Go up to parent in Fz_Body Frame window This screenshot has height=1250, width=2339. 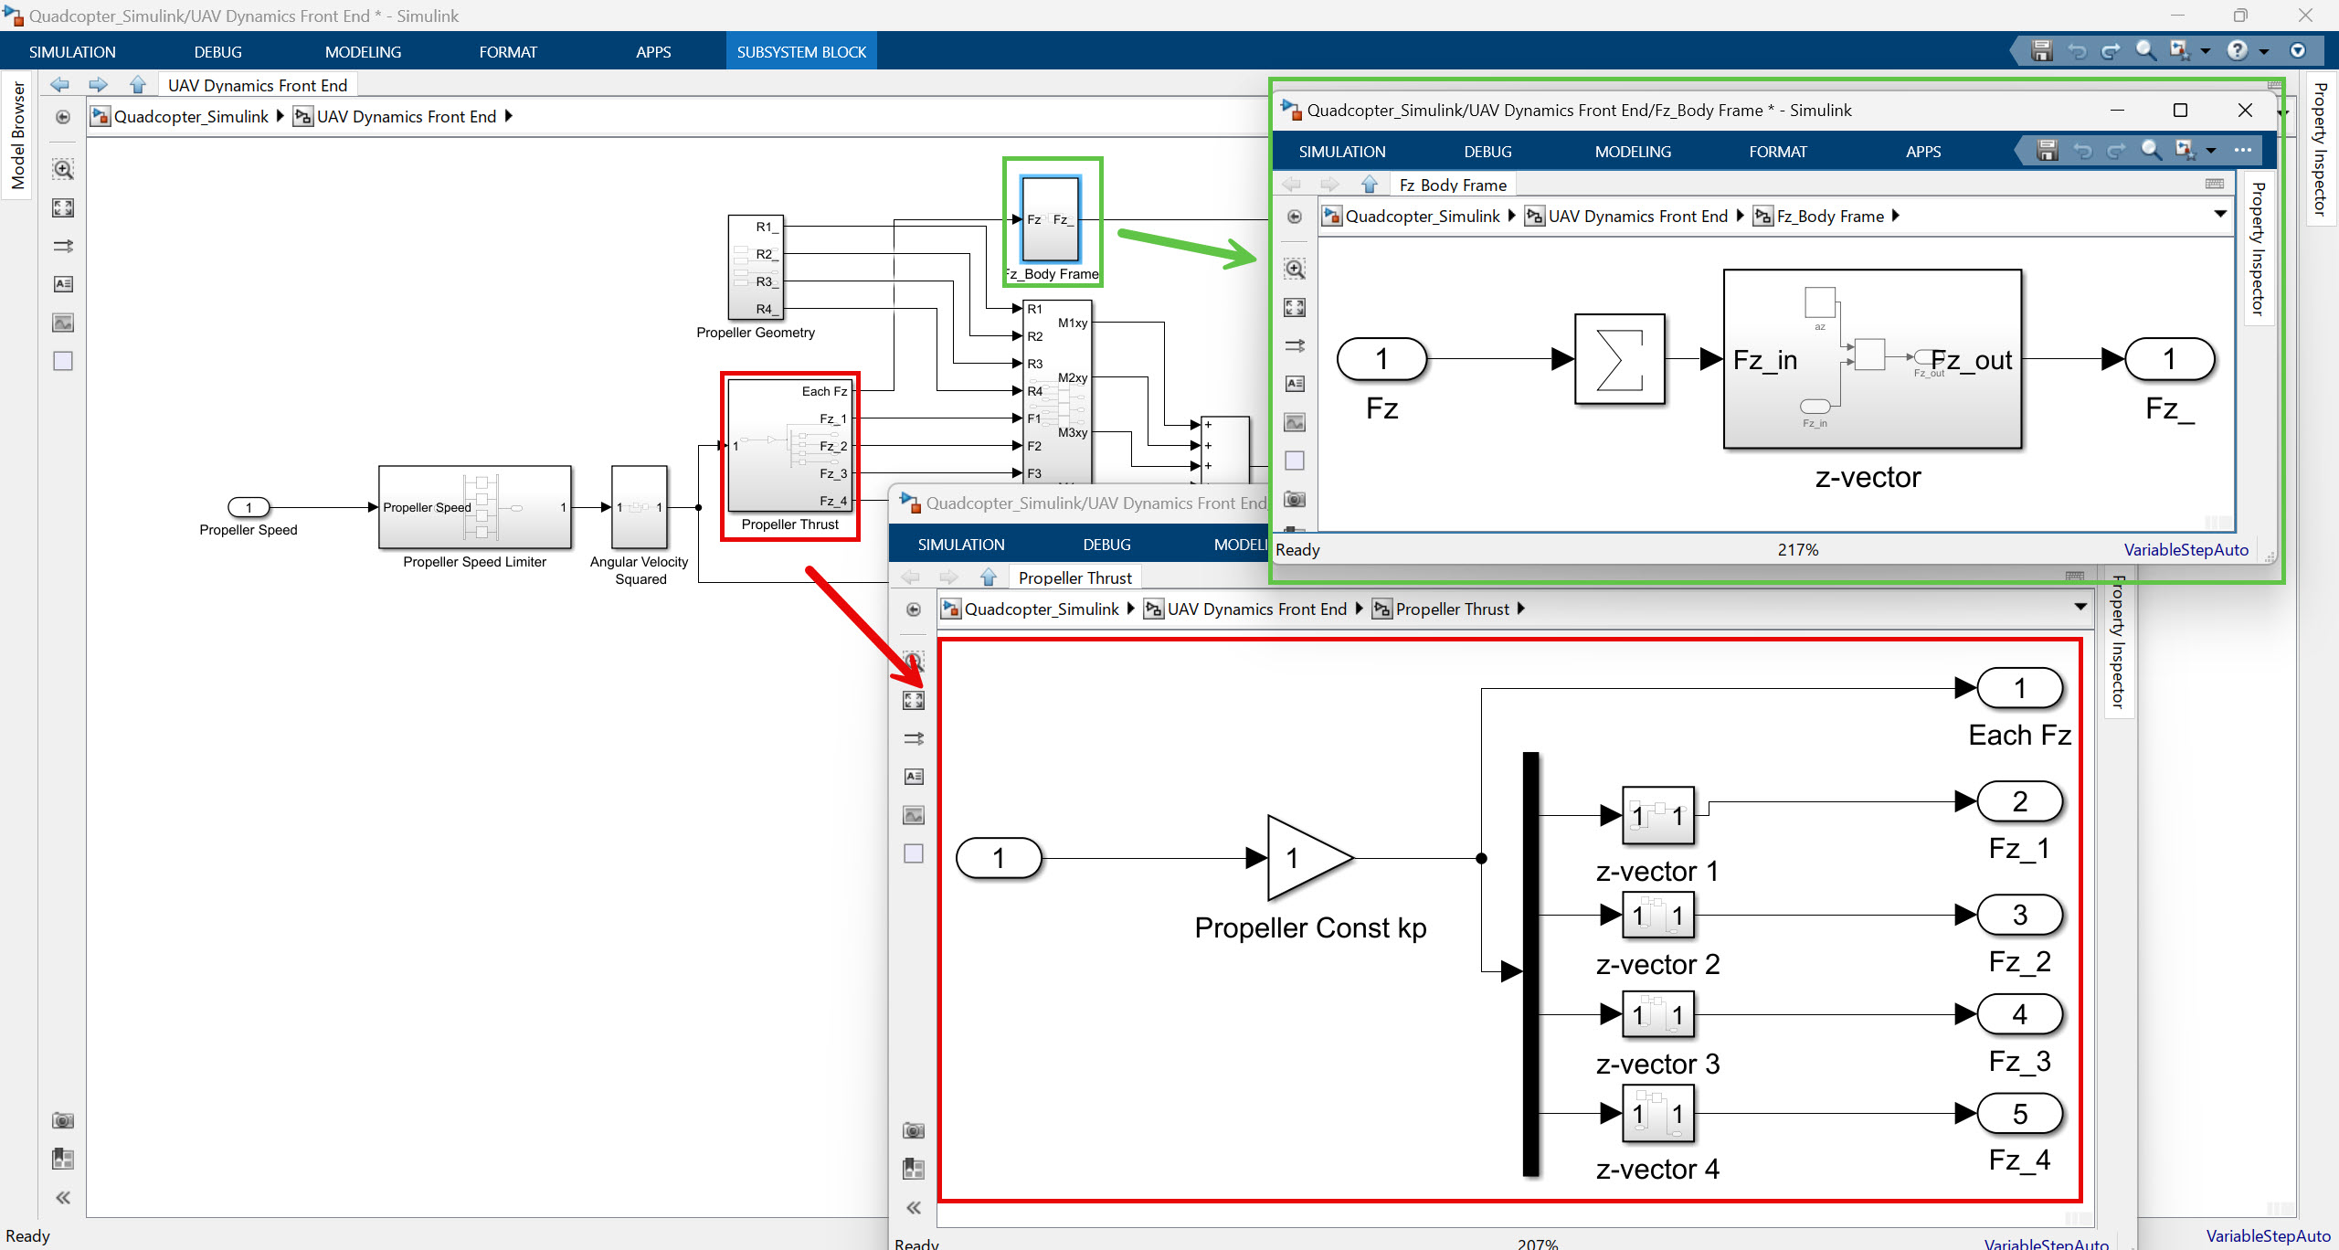[1370, 185]
